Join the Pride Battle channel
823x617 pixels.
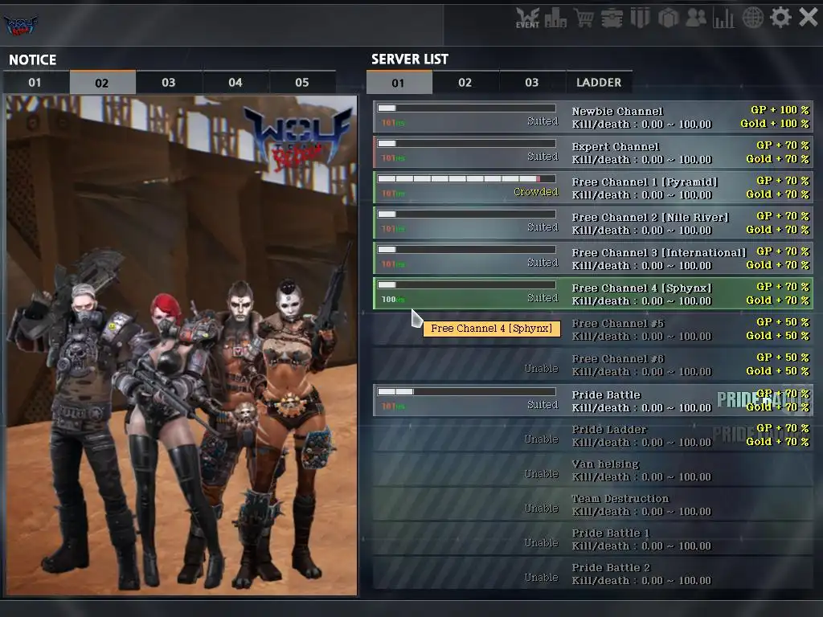point(593,400)
